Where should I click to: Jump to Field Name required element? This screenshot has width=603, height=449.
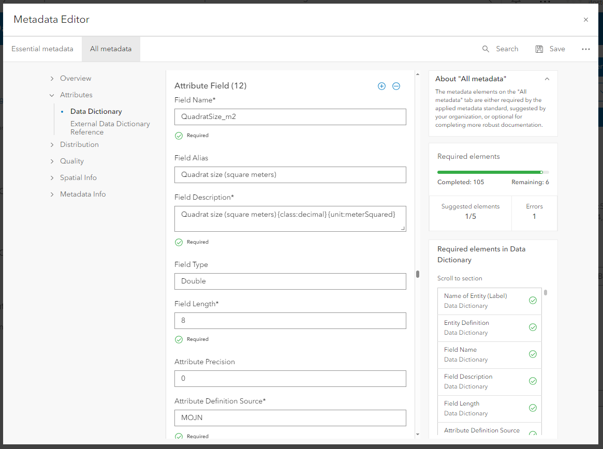tap(489, 355)
